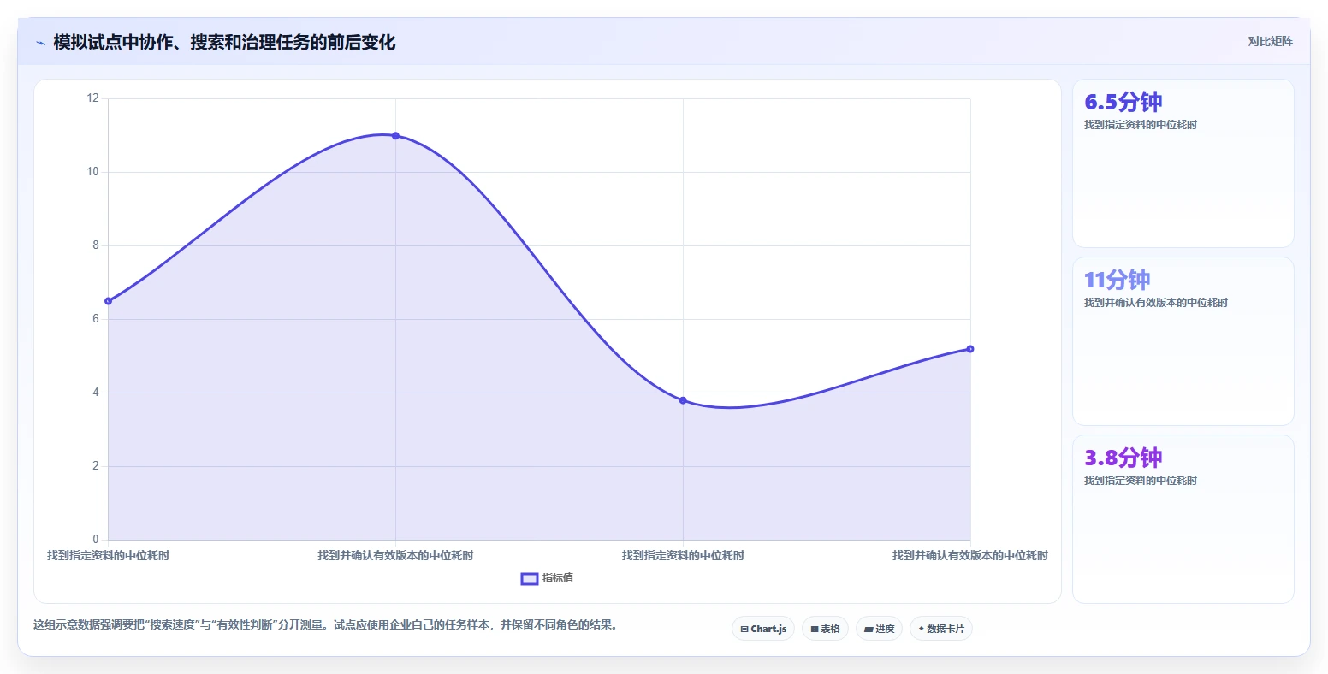
Task: Click the header title 模拟试点中协作、搜索和治理任务的前后变化
Action: [x=224, y=43]
